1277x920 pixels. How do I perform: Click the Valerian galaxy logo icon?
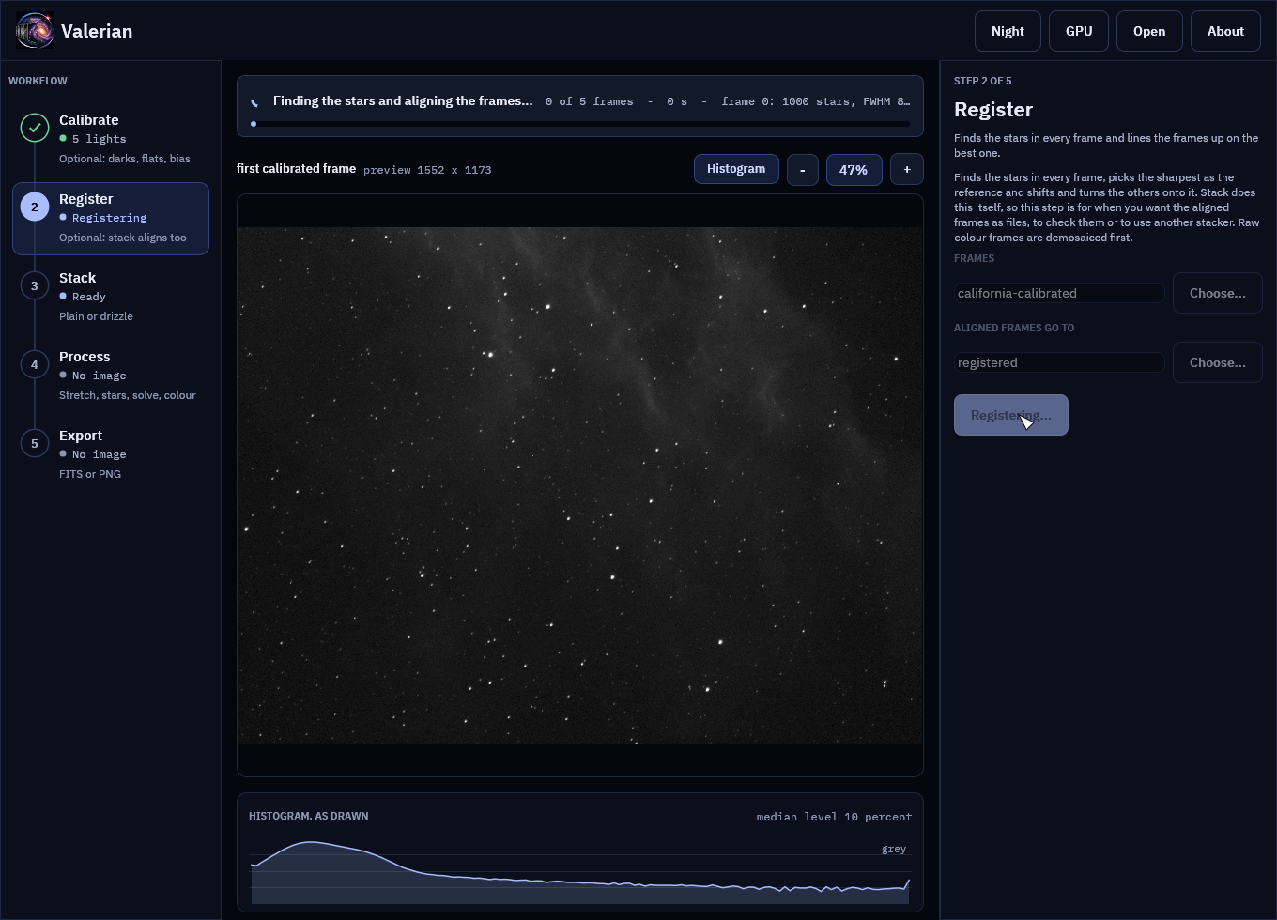[35, 31]
